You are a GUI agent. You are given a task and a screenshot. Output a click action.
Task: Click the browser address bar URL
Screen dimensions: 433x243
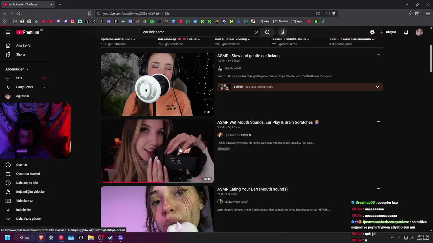(x=136, y=13)
